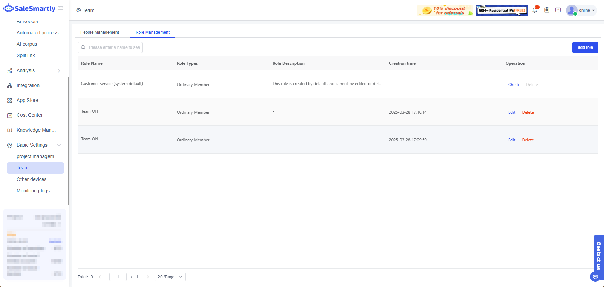Click the notification bell icon
Viewport: 604px width, 287px height.
(535, 10)
